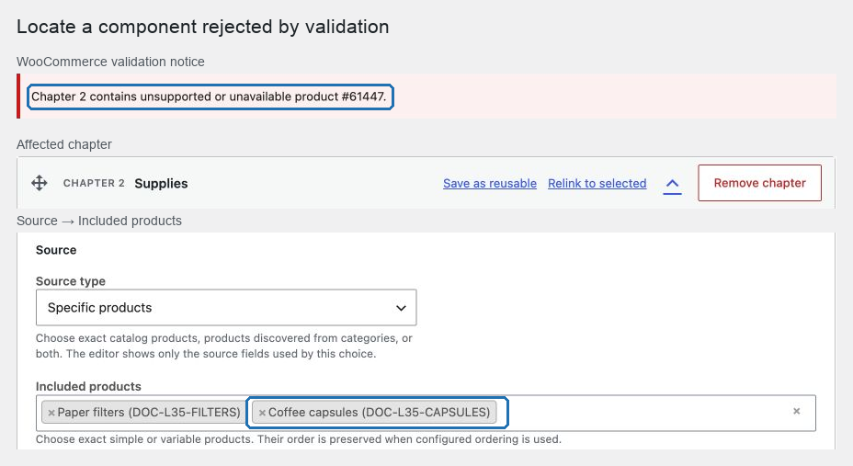The width and height of the screenshot is (853, 466).
Task: Click the Affected chapter label
Action: [x=64, y=144]
